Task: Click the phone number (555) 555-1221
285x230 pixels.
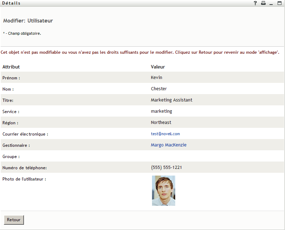Action: coord(166,167)
